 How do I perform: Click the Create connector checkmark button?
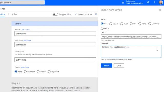click(84, 14)
